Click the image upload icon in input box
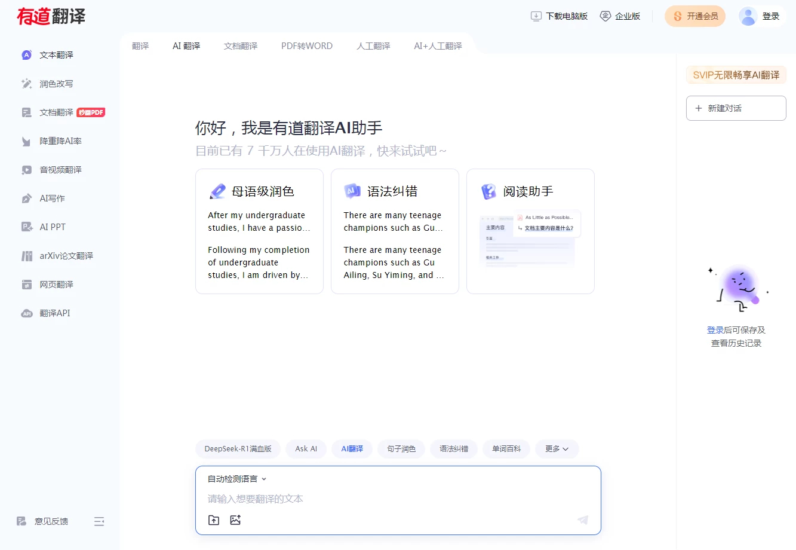 [235, 520]
